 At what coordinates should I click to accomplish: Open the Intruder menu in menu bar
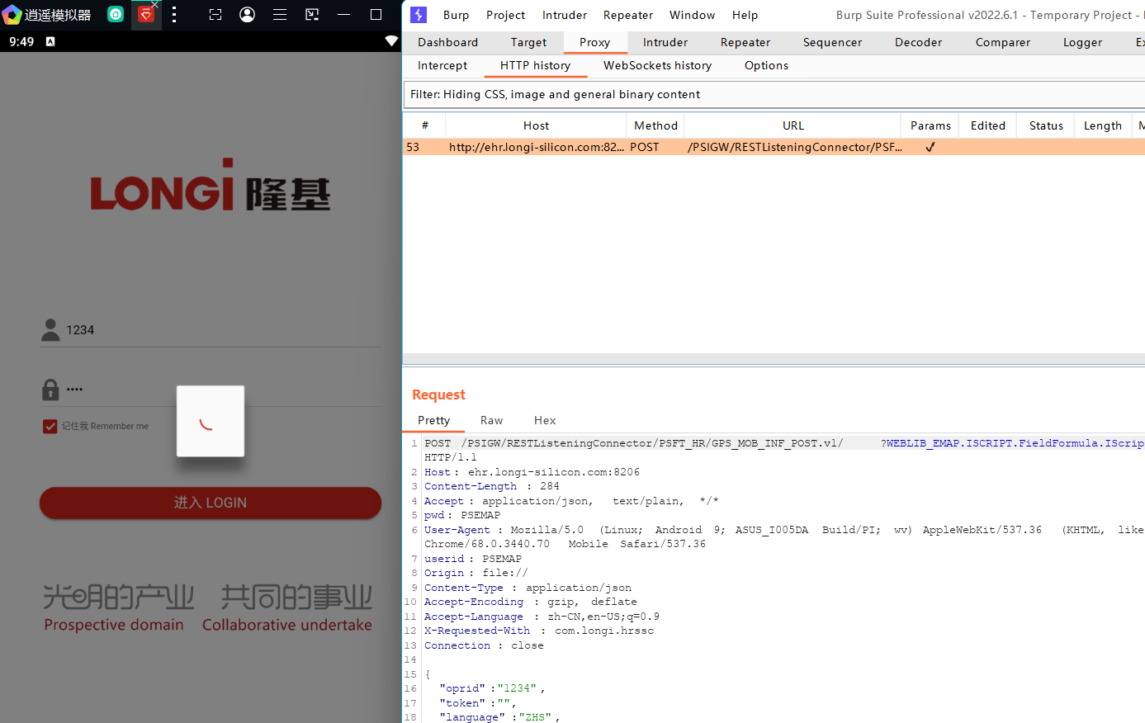565,15
